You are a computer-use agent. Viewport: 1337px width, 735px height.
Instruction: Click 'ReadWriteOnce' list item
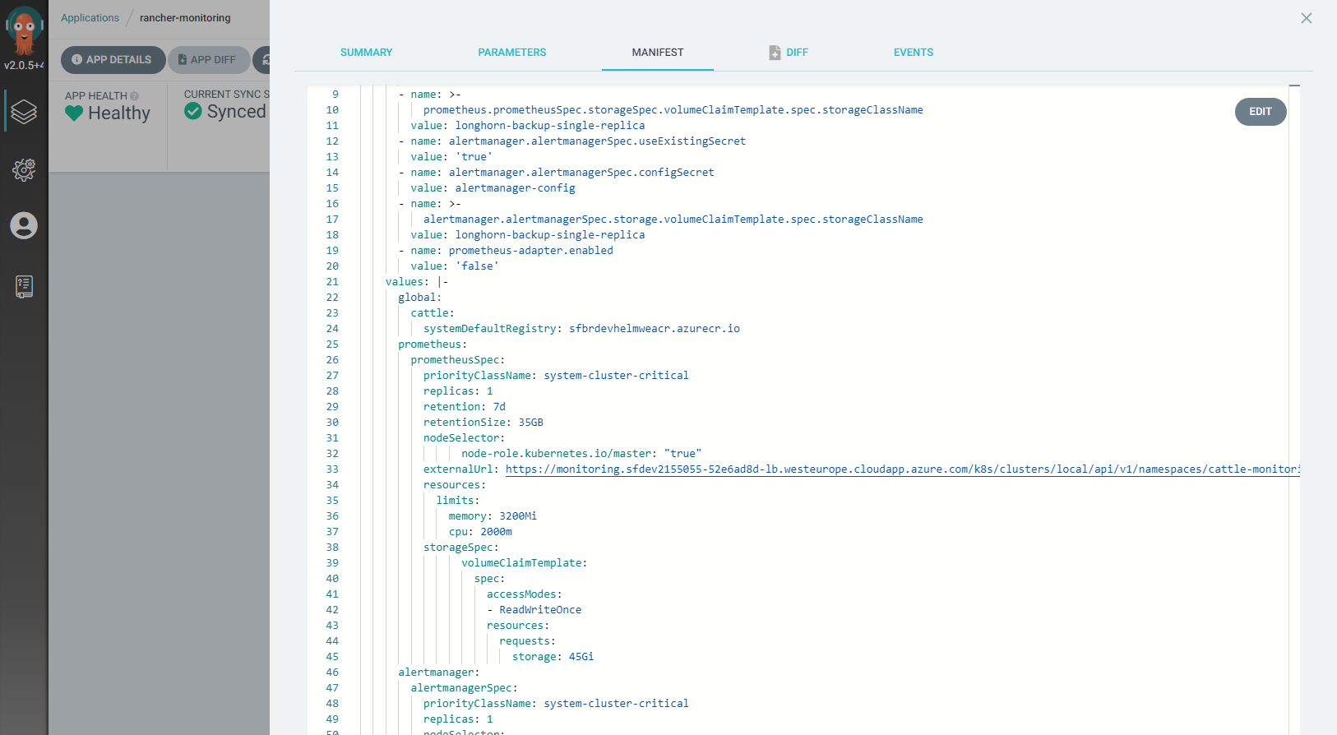pos(540,610)
